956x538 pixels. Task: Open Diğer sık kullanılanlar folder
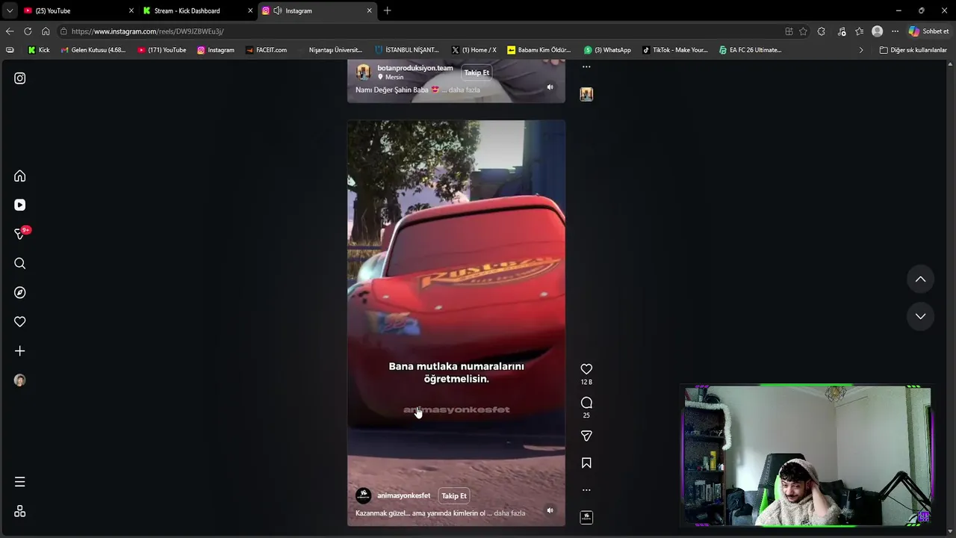[x=913, y=50]
